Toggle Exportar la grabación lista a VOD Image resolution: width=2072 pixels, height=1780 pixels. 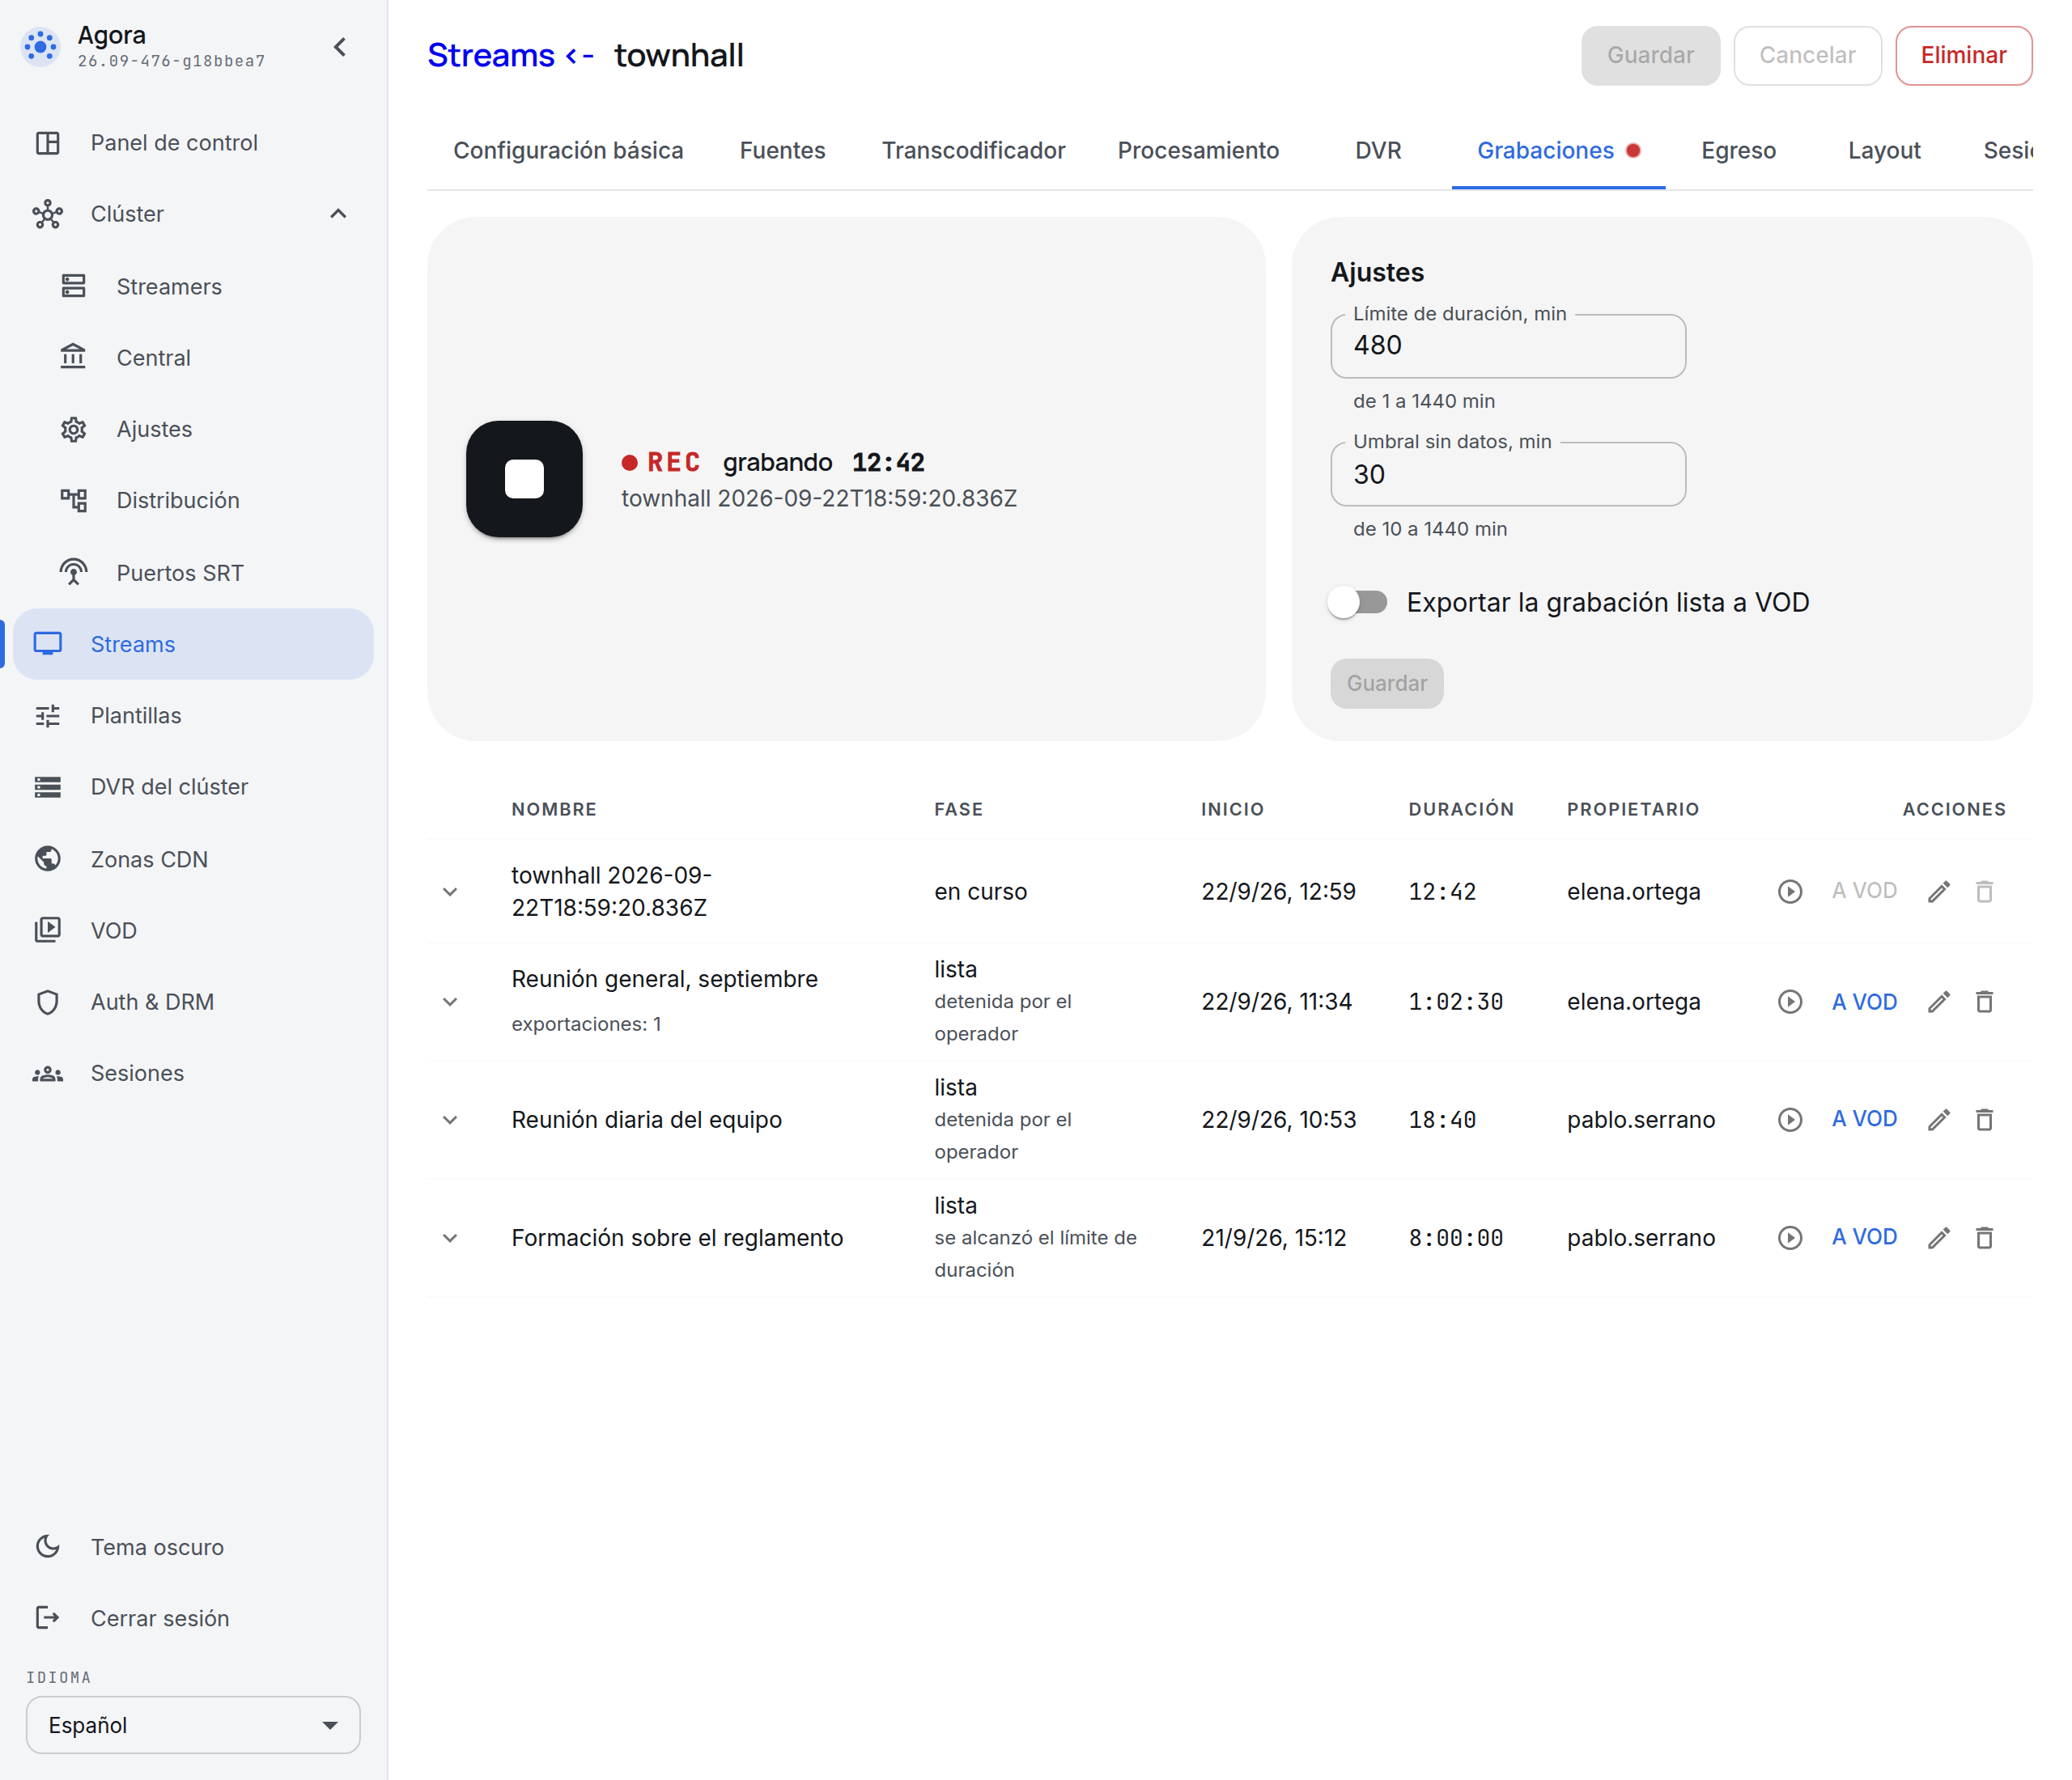point(1359,603)
